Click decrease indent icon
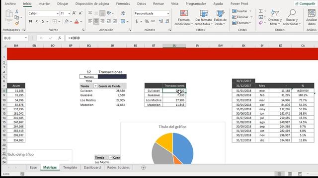The image size is (318, 178). coord(109,21)
